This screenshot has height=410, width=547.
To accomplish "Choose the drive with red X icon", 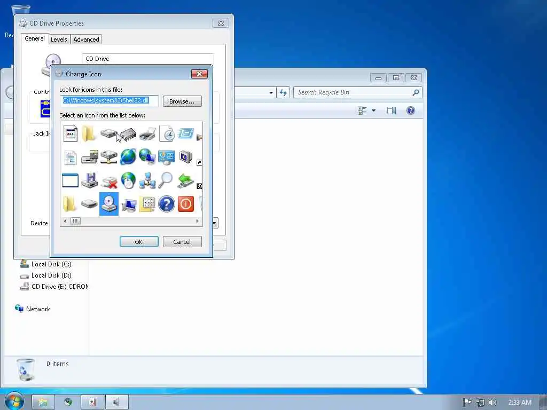I will (x=109, y=182).
